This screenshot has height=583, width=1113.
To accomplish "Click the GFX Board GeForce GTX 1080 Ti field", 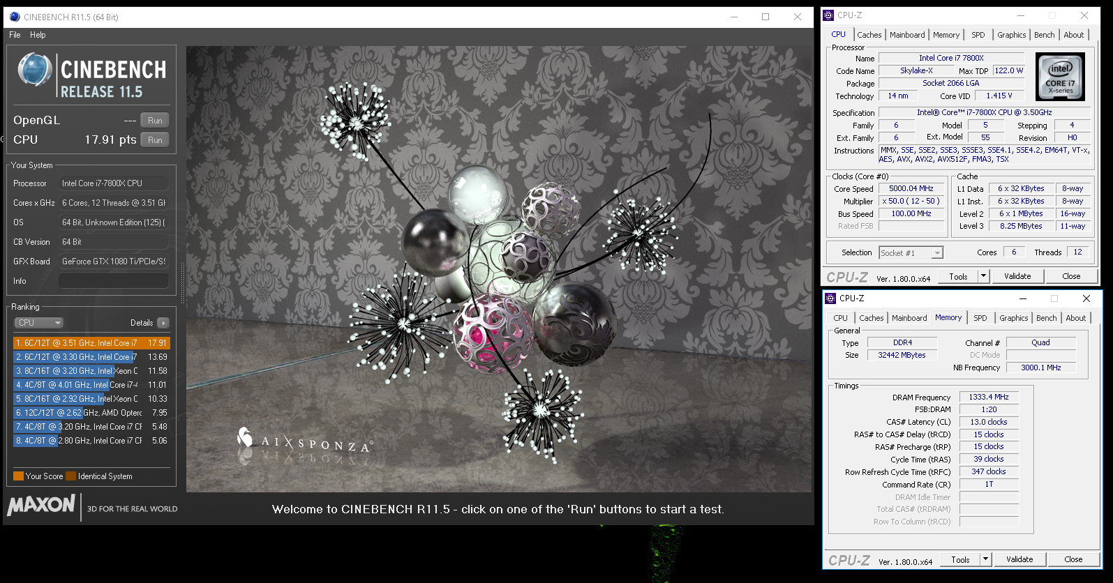I will pyautogui.click(x=114, y=262).
